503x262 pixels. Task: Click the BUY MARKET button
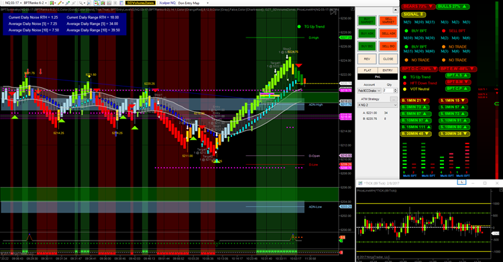(x=367, y=21)
